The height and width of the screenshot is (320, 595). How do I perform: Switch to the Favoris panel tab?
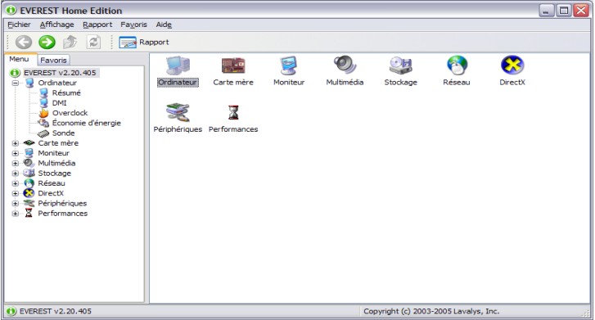tap(53, 60)
